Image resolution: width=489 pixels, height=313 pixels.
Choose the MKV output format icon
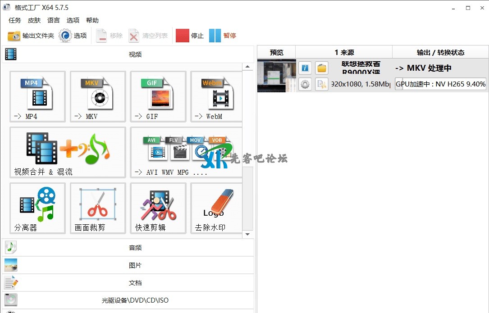pos(98,96)
